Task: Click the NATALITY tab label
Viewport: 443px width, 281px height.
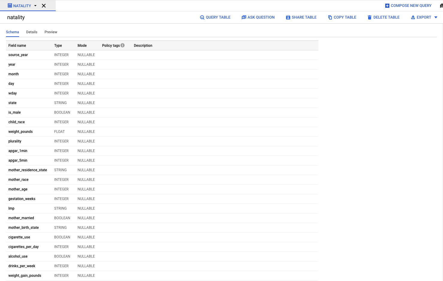Action: [22, 6]
